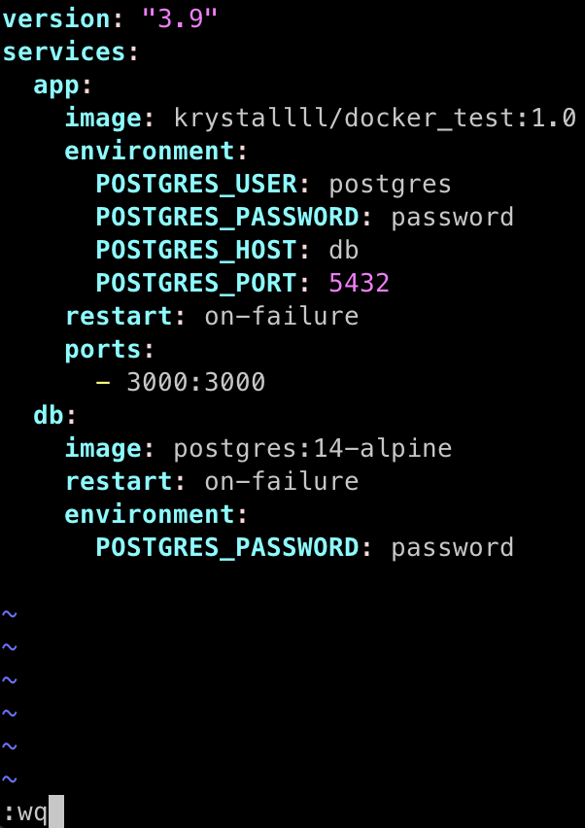Click the postgres:14-alpine image value
The height and width of the screenshot is (828, 585).
(x=313, y=448)
